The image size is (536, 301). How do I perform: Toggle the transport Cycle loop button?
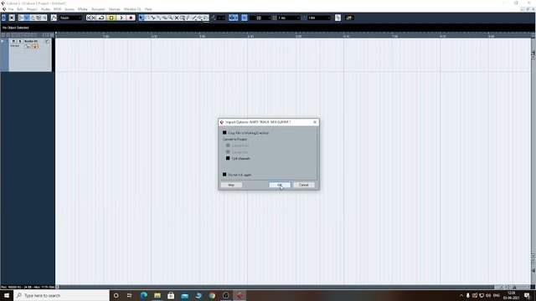point(101,18)
